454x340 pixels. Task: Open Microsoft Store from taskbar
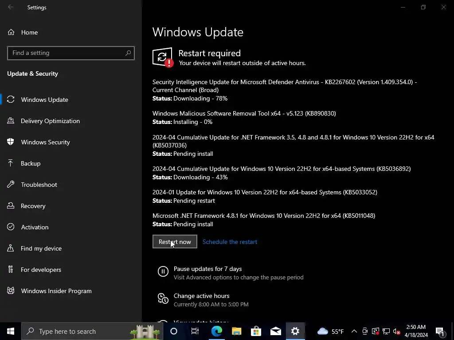[x=256, y=331]
